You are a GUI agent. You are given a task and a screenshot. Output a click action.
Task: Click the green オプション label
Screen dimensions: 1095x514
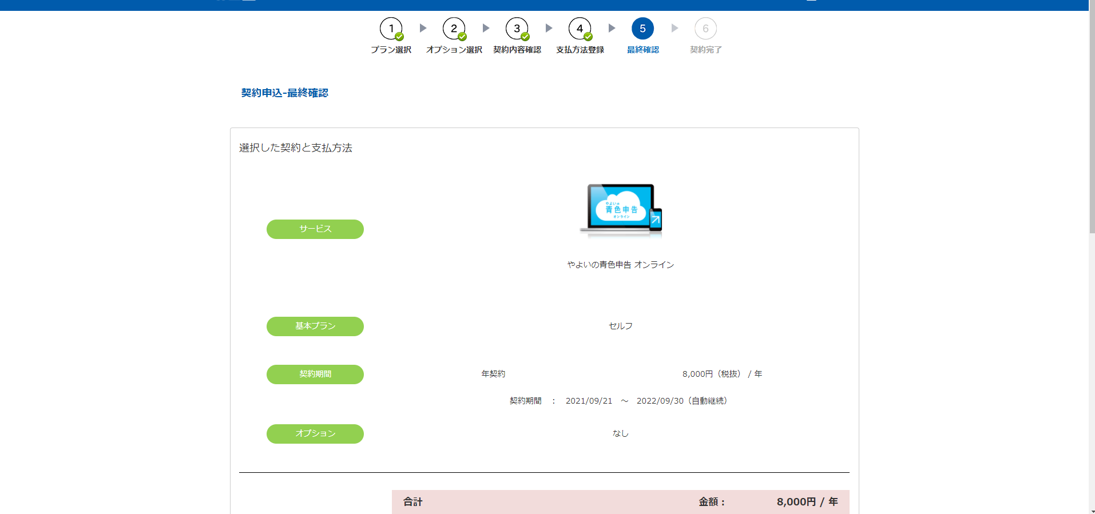pos(315,434)
